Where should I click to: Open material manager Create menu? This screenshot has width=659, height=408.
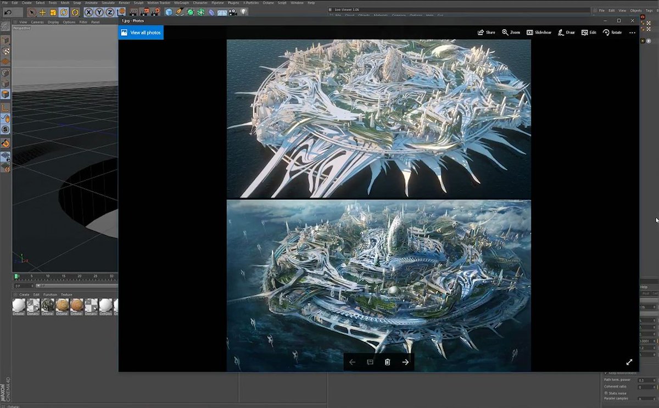(x=24, y=295)
